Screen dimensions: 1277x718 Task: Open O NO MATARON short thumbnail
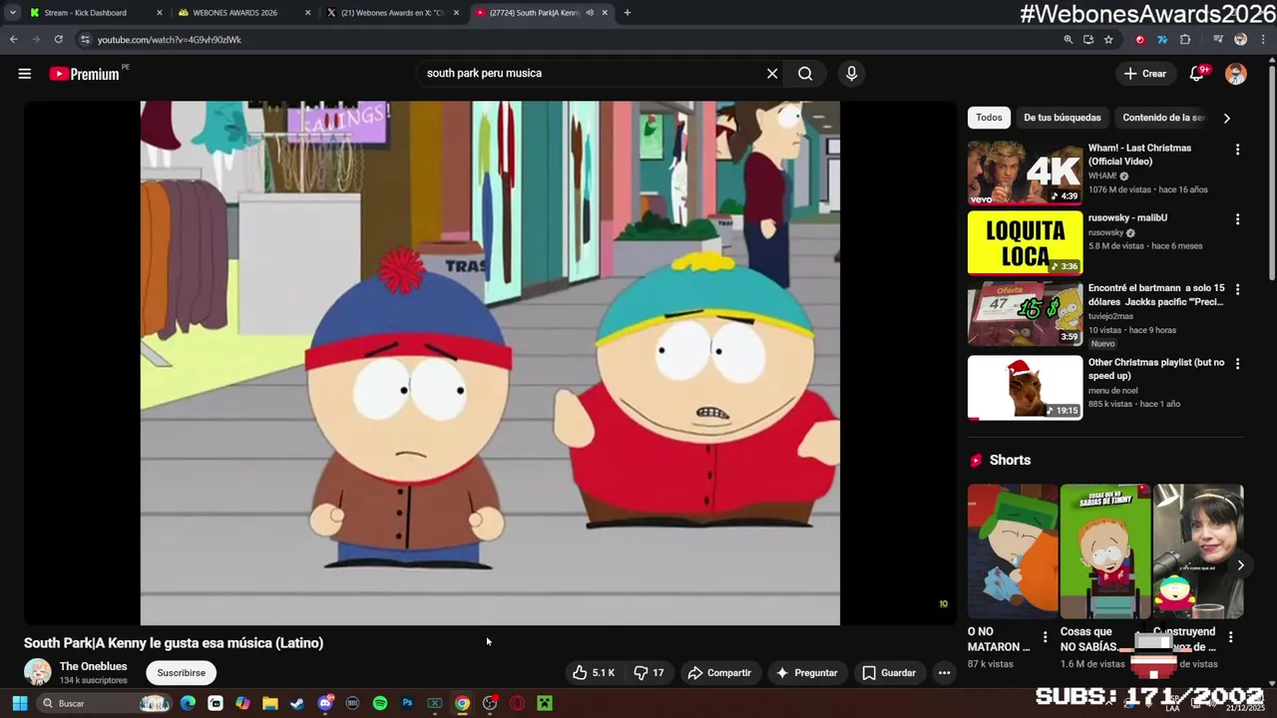point(1013,551)
